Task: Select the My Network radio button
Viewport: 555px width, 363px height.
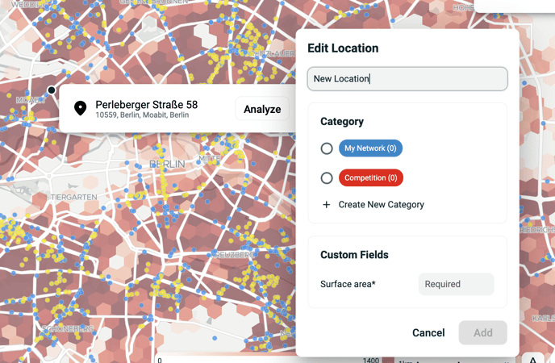Action: tap(327, 148)
